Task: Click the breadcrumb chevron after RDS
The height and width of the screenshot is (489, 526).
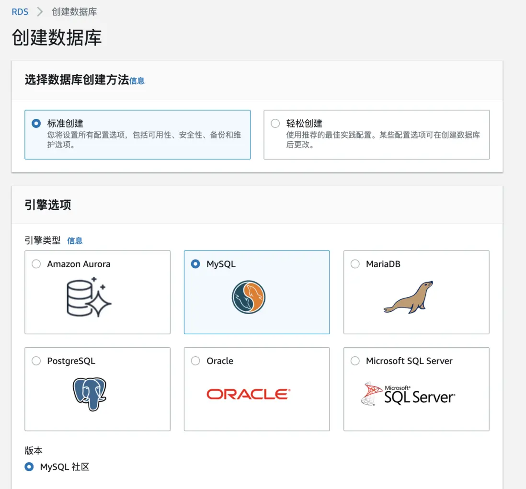Action: click(40, 12)
